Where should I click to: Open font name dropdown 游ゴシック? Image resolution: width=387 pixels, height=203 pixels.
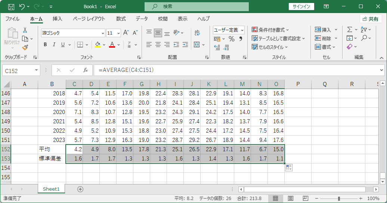(103, 33)
